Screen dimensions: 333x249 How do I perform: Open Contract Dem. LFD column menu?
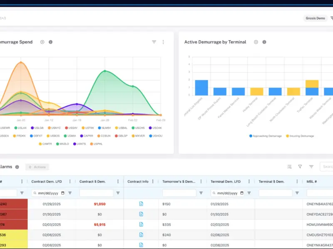point(70,181)
